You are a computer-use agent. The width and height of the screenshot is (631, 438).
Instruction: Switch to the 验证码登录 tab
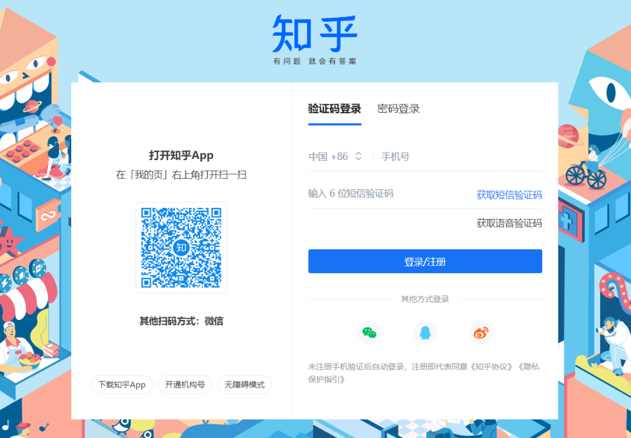[334, 109]
